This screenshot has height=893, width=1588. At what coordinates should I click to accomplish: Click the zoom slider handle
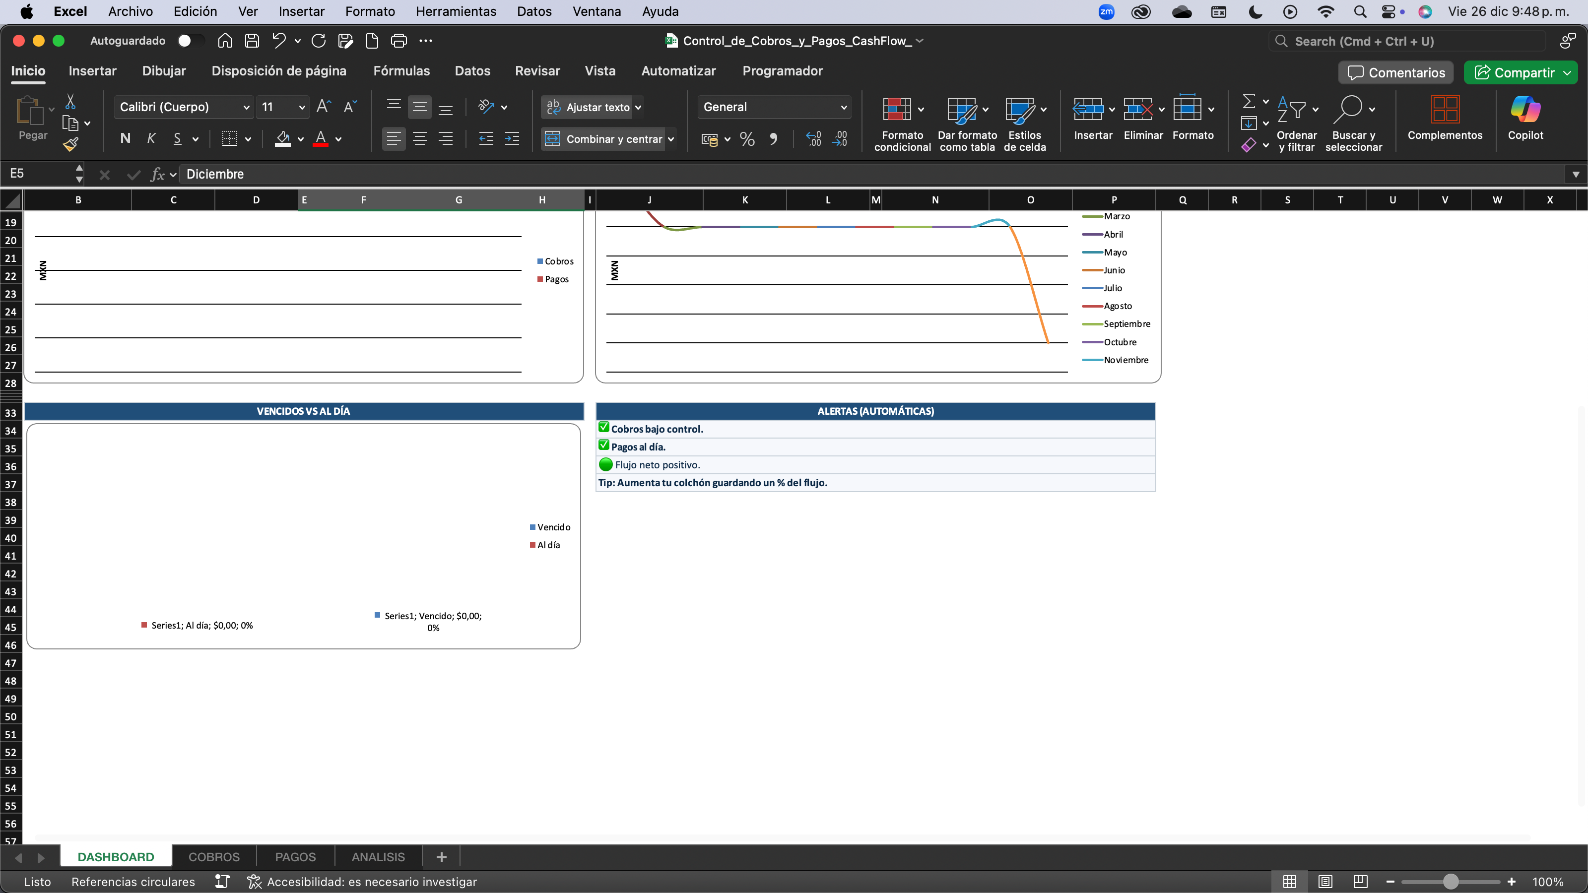[1450, 881]
